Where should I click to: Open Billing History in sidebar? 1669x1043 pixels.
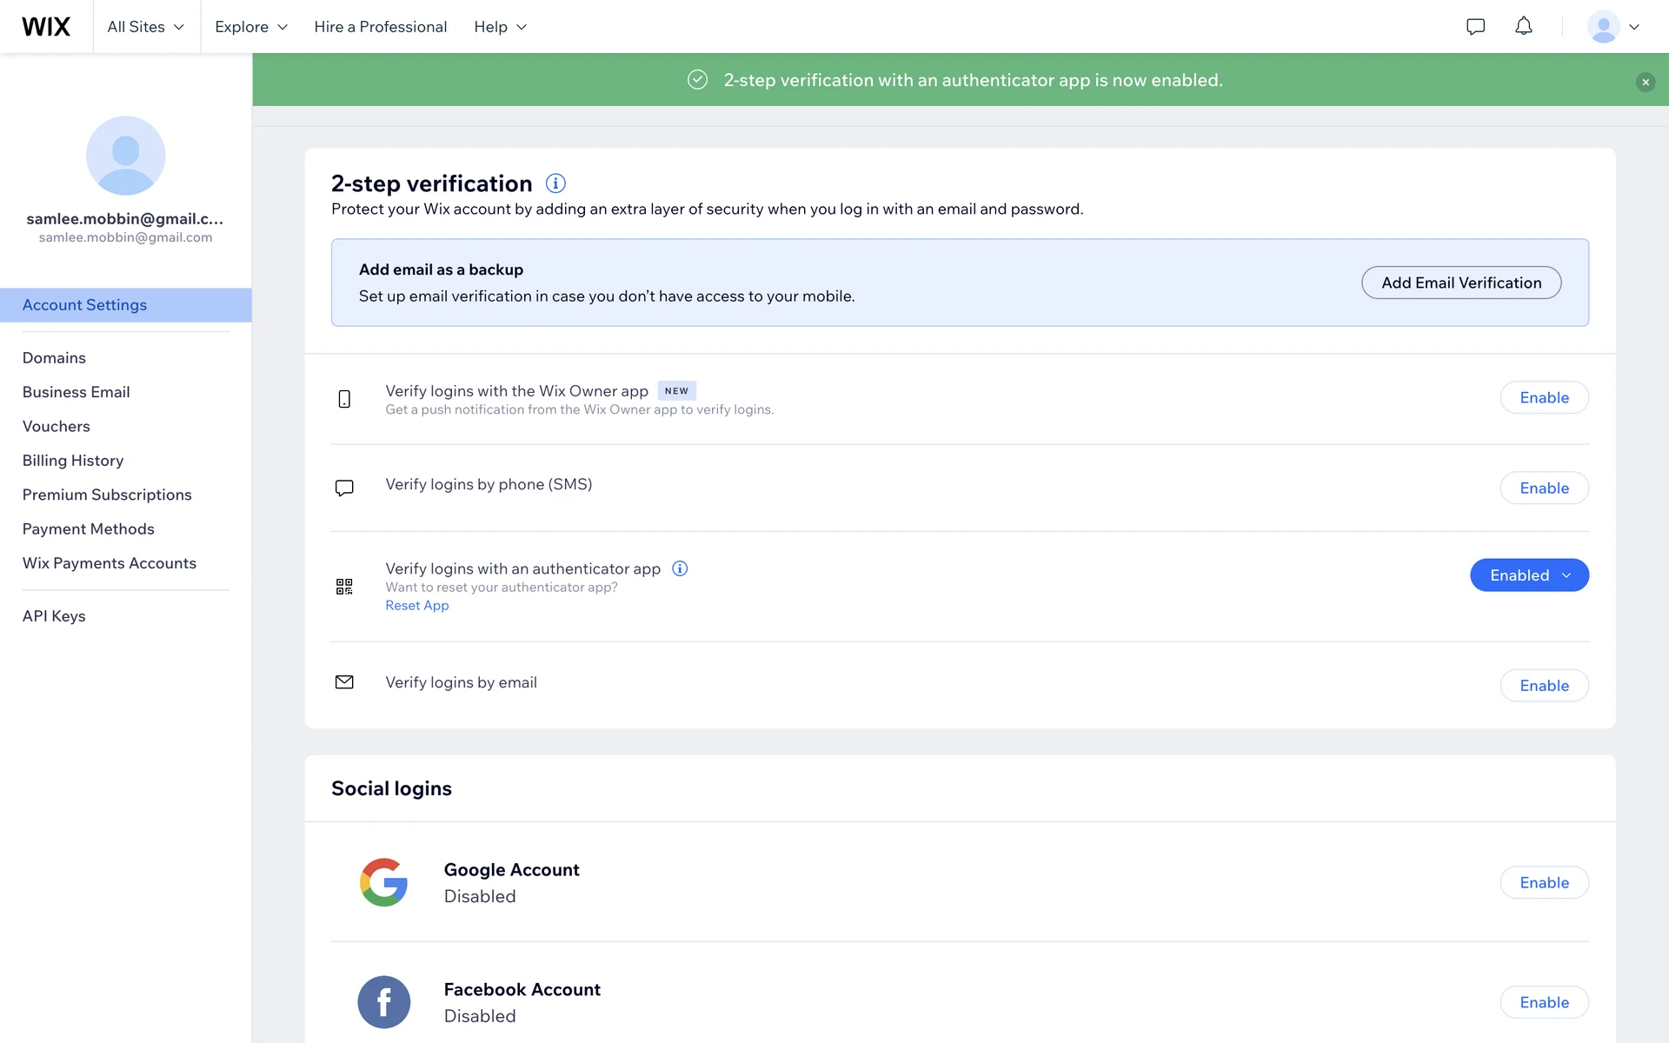tap(73, 461)
